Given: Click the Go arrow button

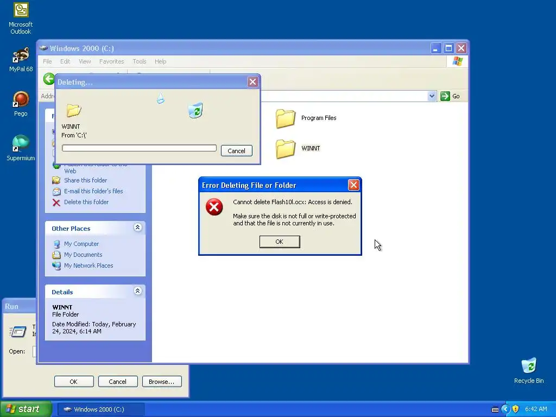Looking at the screenshot, I should [445, 96].
